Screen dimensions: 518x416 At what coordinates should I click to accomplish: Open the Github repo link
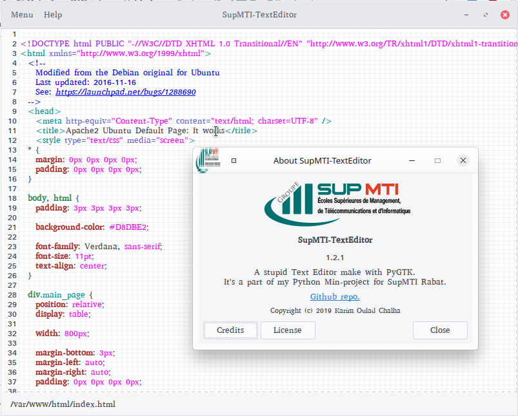(x=335, y=297)
